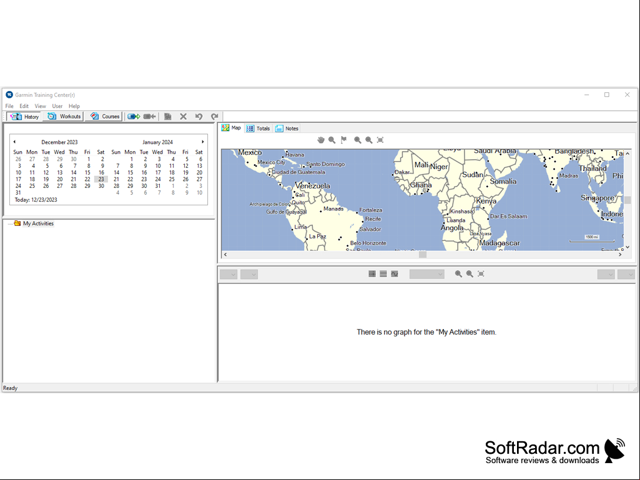Click the Send to Device toolbar icon
This screenshot has height=480, width=640.
[134, 116]
